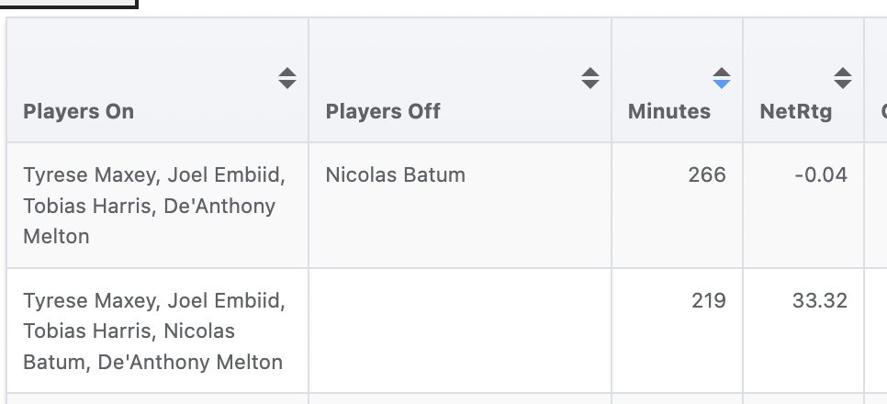Click the Minutes header label
887x404 pixels.
[668, 111]
